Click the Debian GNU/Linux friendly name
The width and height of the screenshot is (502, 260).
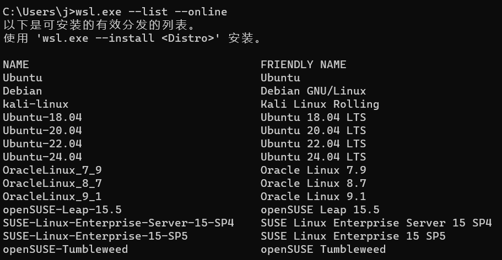pyautogui.click(x=313, y=91)
